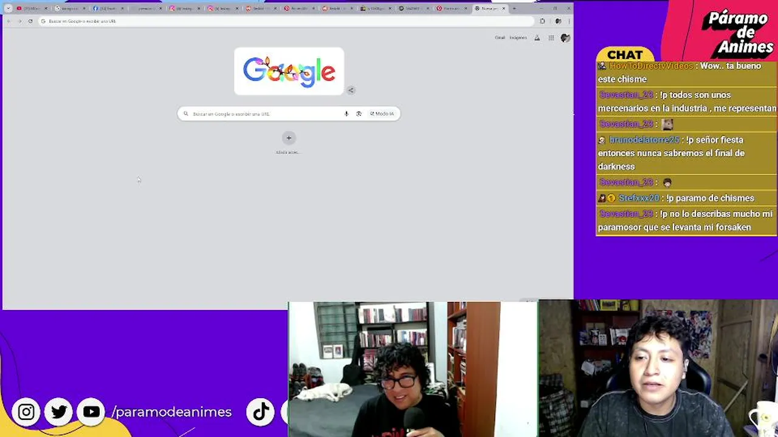Open the Google apps grid
The height and width of the screenshot is (437, 778).
551,38
